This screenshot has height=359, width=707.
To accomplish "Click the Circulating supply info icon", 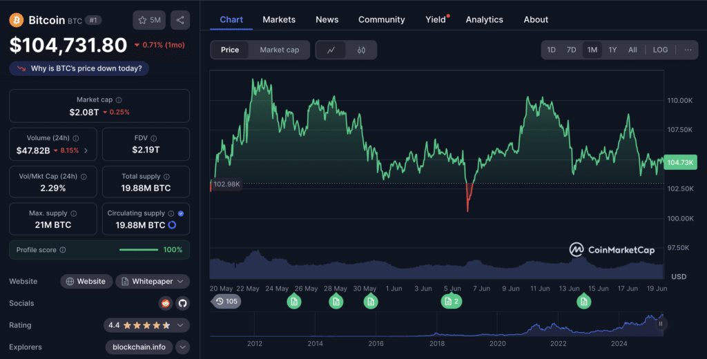I will 171,213.
